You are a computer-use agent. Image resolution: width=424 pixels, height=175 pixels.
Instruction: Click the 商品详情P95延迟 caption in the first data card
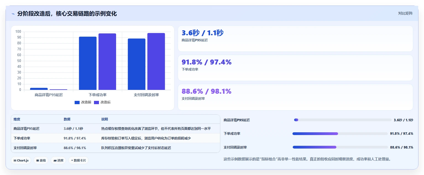pos(195,40)
